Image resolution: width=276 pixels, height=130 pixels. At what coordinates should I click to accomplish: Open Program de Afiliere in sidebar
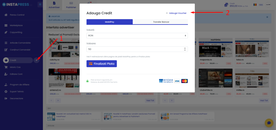(19, 85)
